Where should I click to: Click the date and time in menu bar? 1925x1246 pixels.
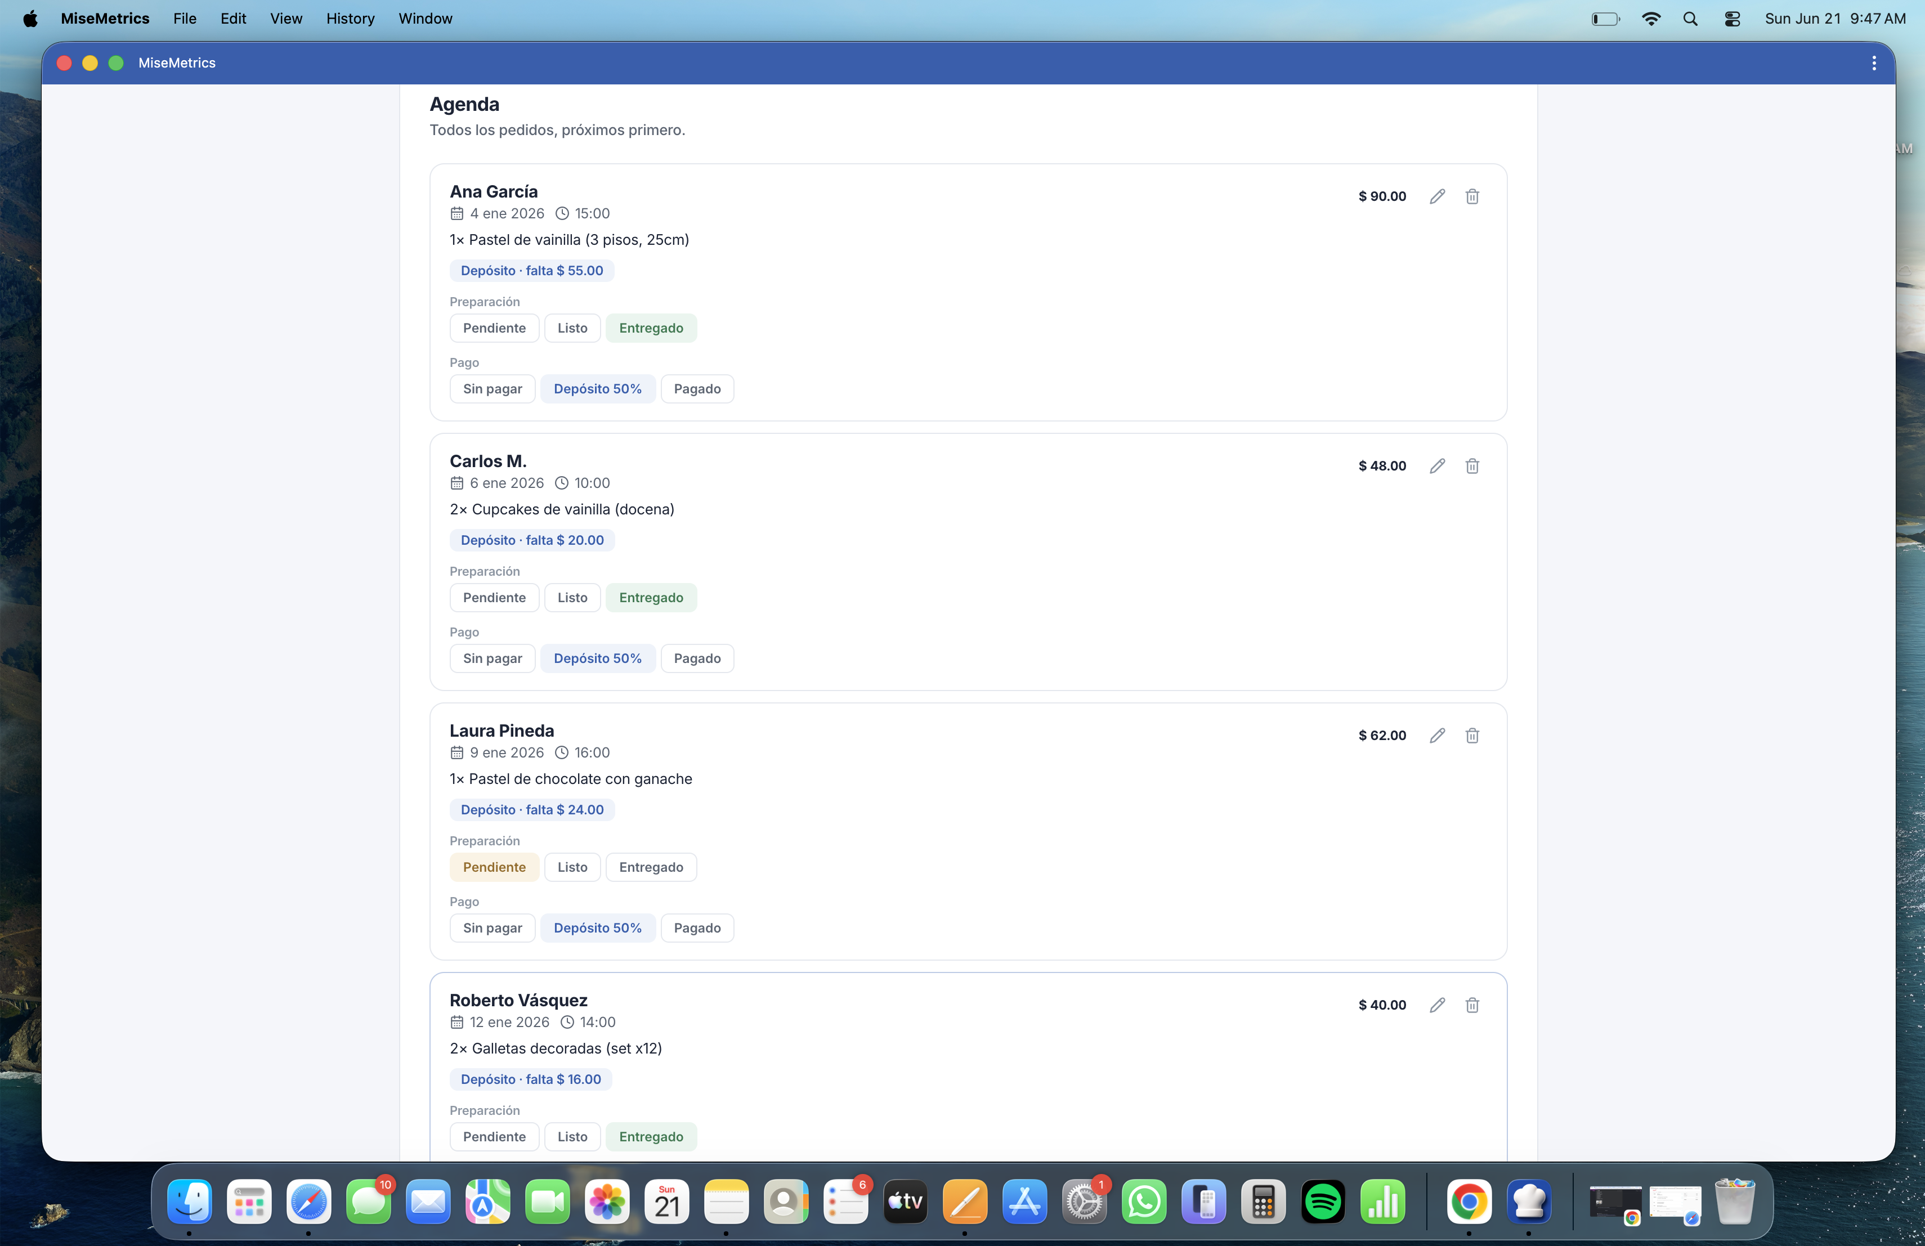click(x=1834, y=19)
